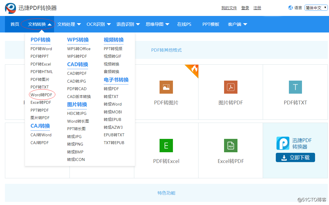Choose ebook 转成Word entry
329x205 pixels.
[x=112, y=104]
